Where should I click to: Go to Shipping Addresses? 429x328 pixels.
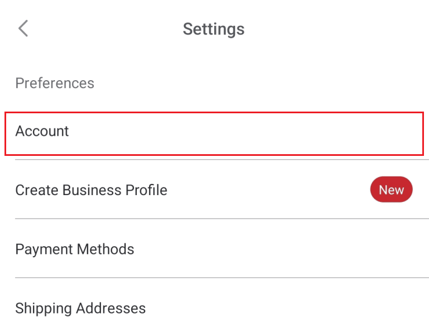213,308
